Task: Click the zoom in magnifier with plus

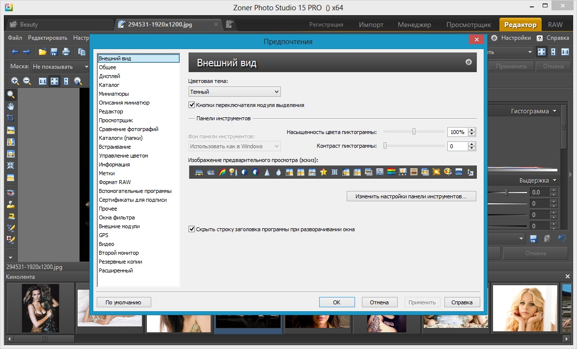Action: (15, 81)
